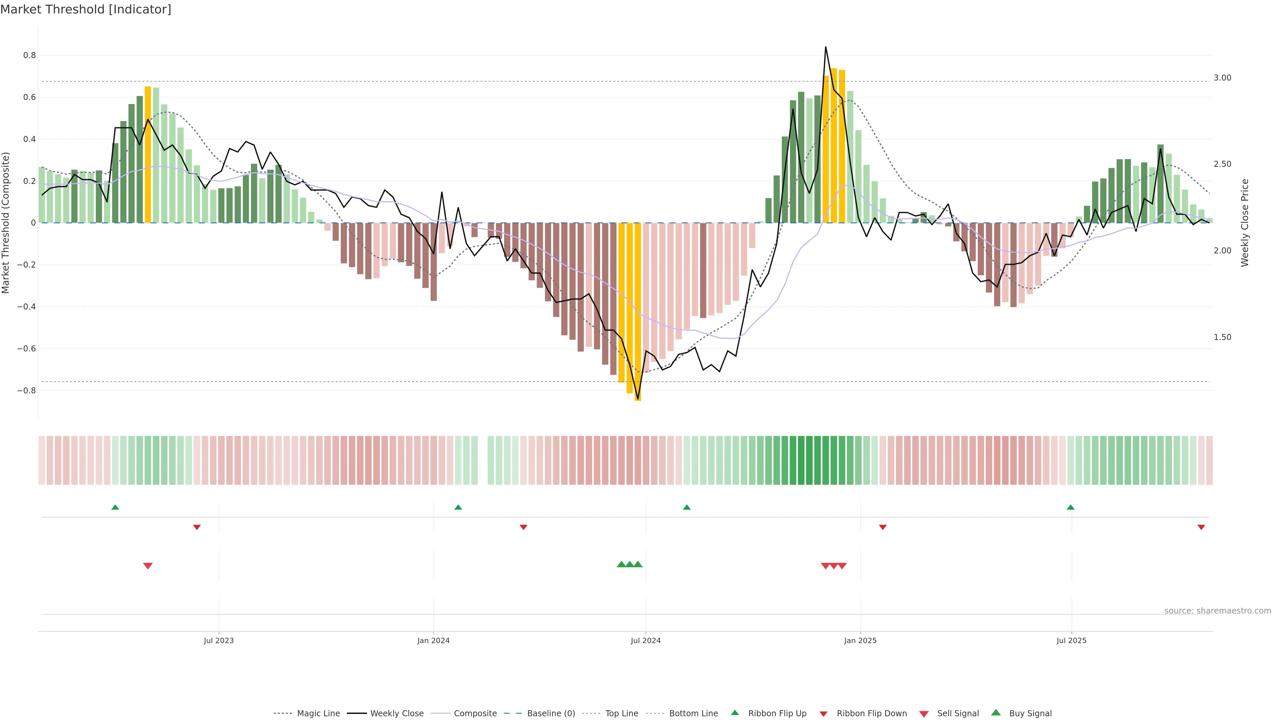
Task: Click the leftmost Buy Signal triangle near Jul 2024
Action: pos(621,564)
